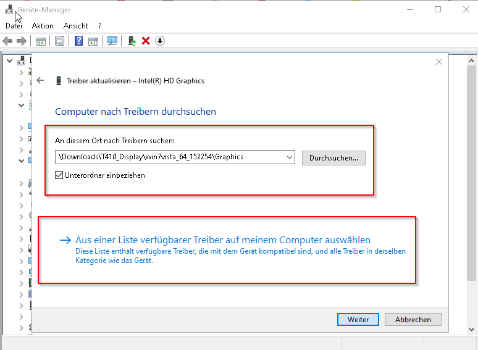The width and height of the screenshot is (478, 350).
Task: Click the Update driver toolbar icon
Action: pos(132,41)
